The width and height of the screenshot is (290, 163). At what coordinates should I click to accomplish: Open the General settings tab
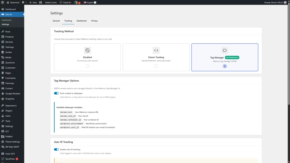[56, 21]
